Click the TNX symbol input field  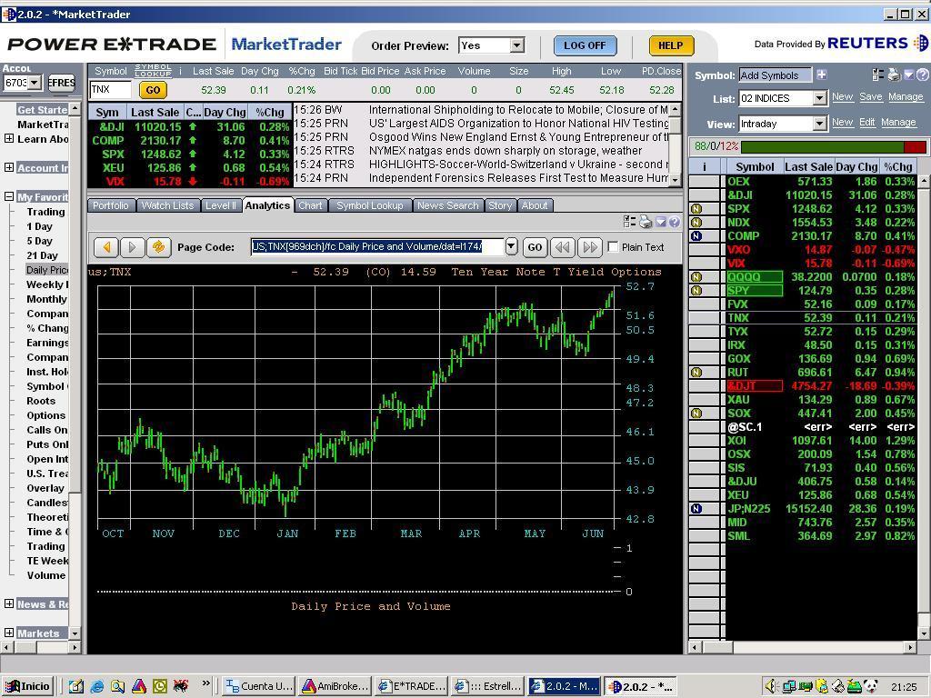pyautogui.click(x=110, y=90)
